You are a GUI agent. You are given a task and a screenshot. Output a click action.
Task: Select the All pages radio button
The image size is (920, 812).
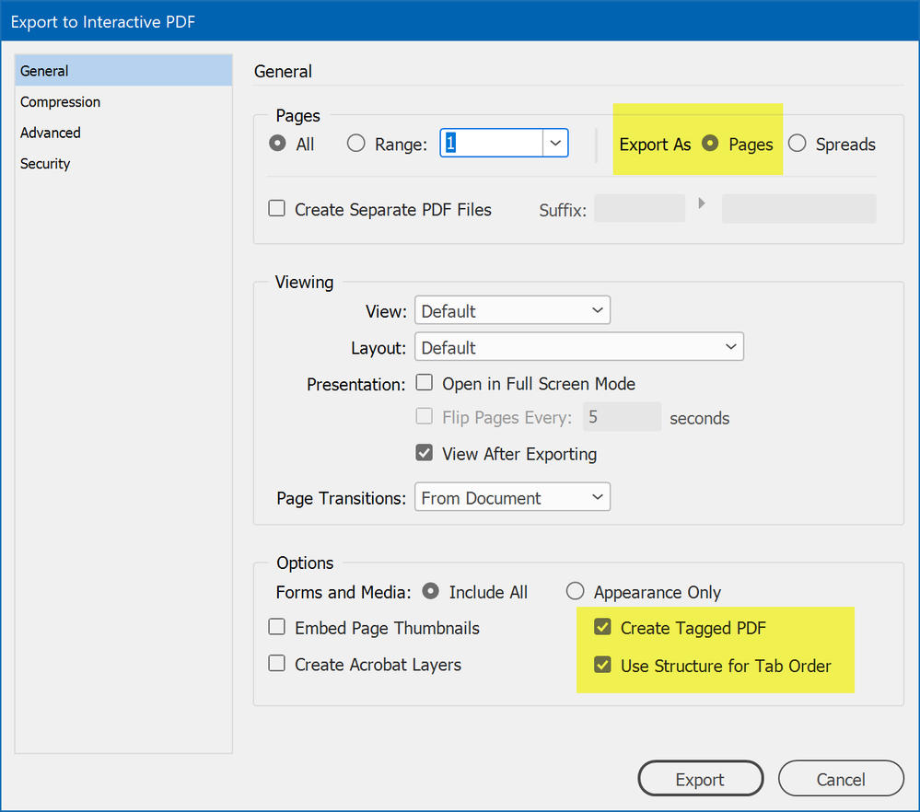pyautogui.click(x=276, y=144)
